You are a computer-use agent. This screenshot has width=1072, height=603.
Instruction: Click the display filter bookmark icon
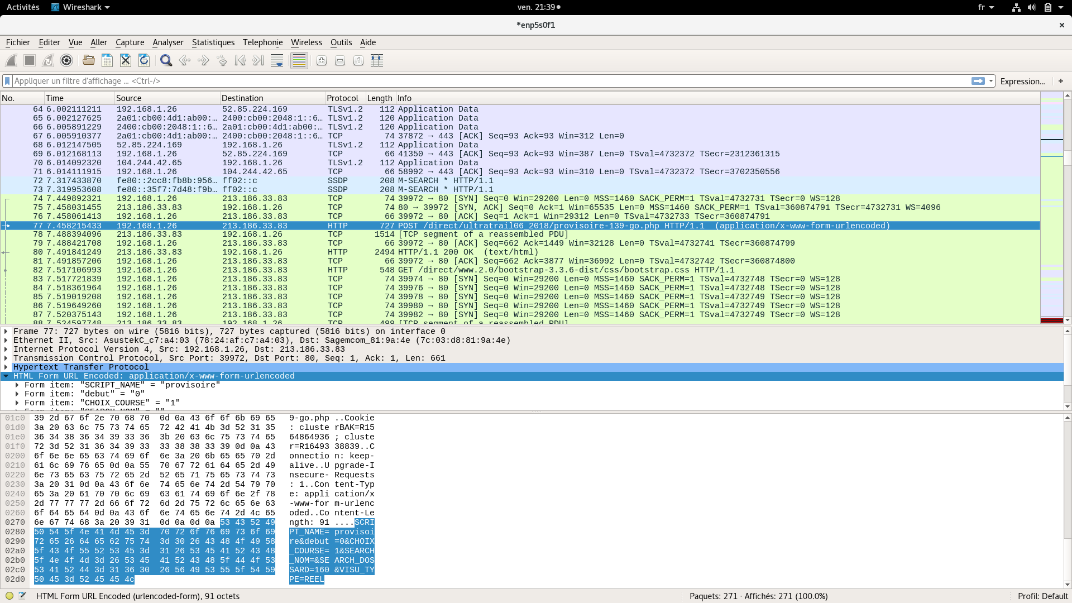pyautogui.click(x=7, y=81)
